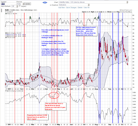Viewport: 138px width, 126px height.
Task: Open the Periods Daily dropdown
Action: 20,4
